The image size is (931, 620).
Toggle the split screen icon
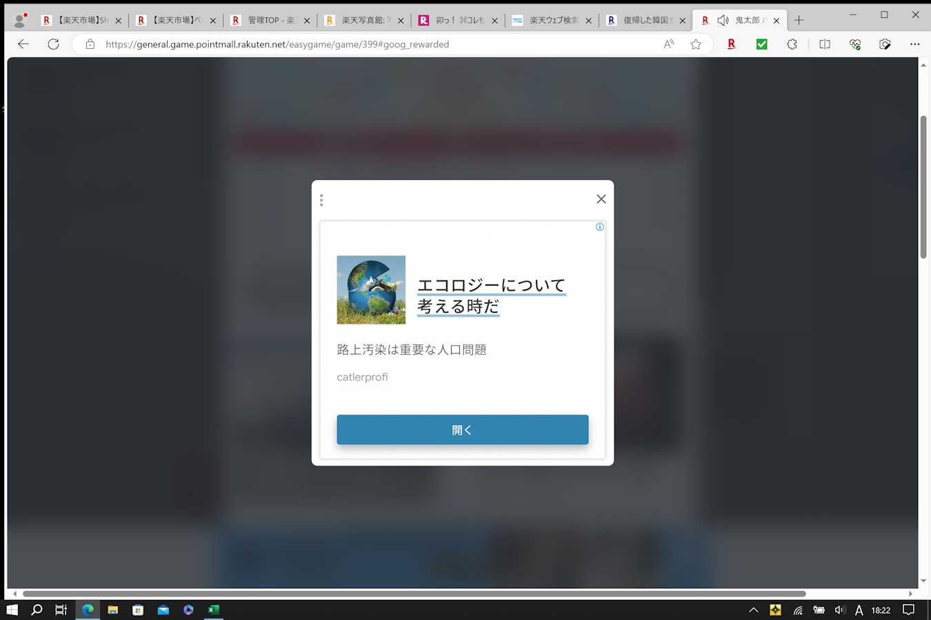coord(825,44)
